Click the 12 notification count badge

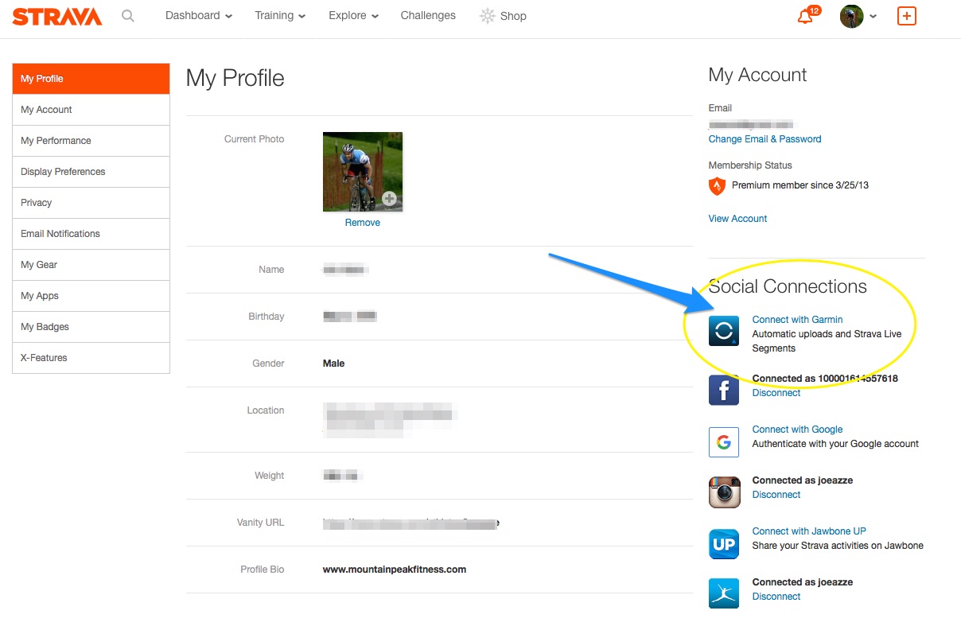(x=813, y=10)
